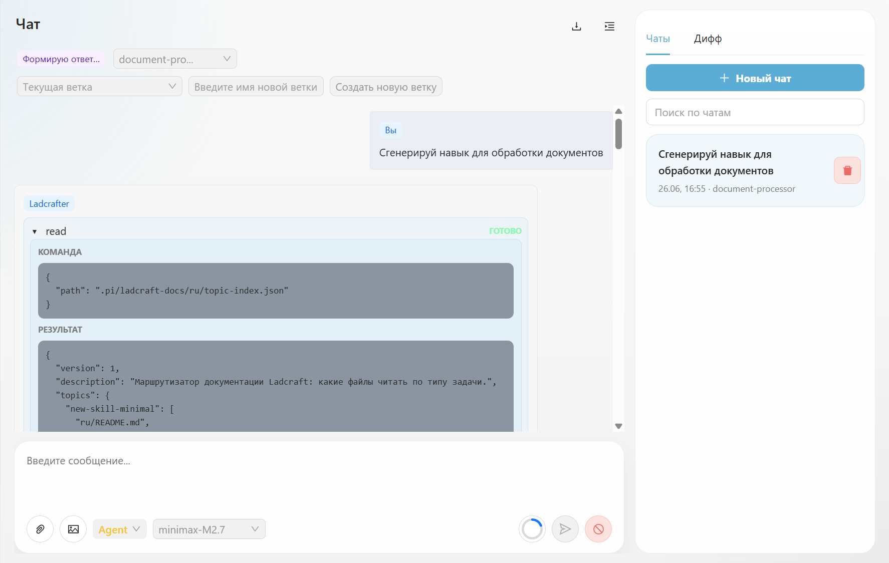The width and height of the screenshot is (889, 563).
Task: Click the Чат page title
Action: [28, 24]
